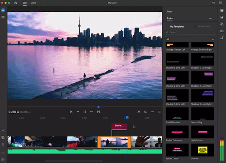Click the Titles panel icon in right sidebar

click(x=222, y=10)
